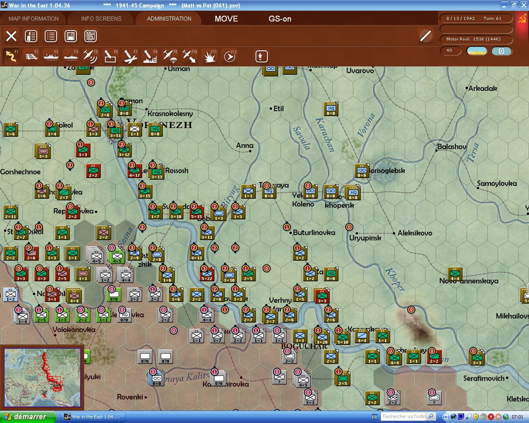Open the list report icon
Screen dimensions: 529x423
point(51,36)
